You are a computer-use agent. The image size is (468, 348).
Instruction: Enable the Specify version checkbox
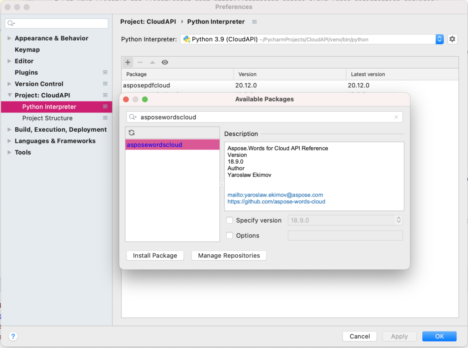229,220
